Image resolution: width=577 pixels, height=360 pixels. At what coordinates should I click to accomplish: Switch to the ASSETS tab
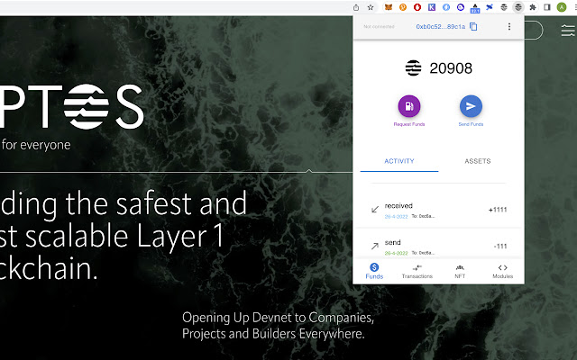(x=478, y=161)
